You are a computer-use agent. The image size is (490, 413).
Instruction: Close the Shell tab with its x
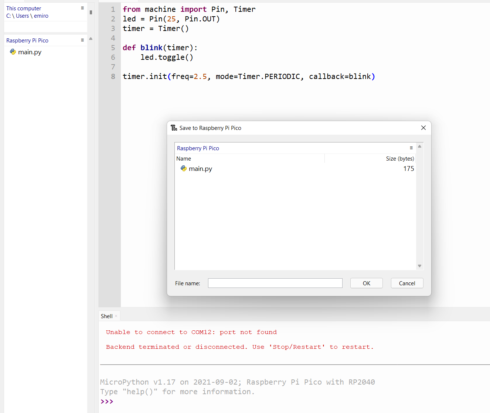pos(116,316)
